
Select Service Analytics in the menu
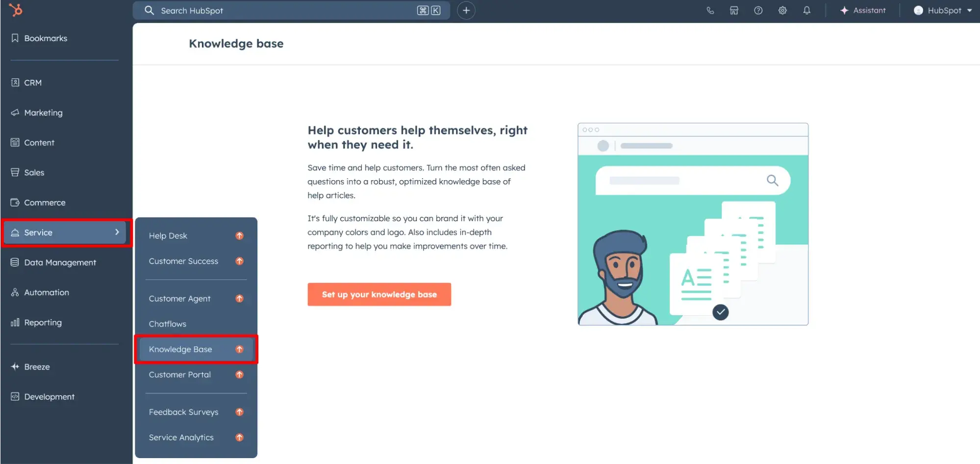click(181, 437)
